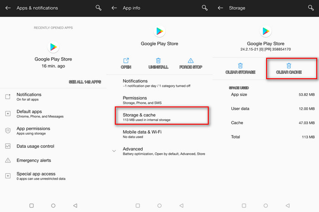Tap back triangle nav button on App info panel
319x212 pixels.
tap(181, 206)
